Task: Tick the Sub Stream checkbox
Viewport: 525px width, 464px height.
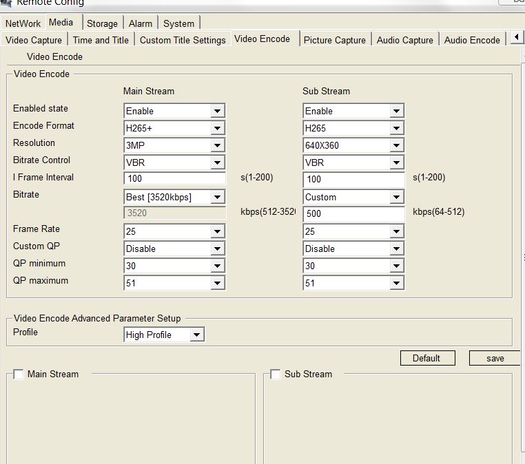Action: 275,374
